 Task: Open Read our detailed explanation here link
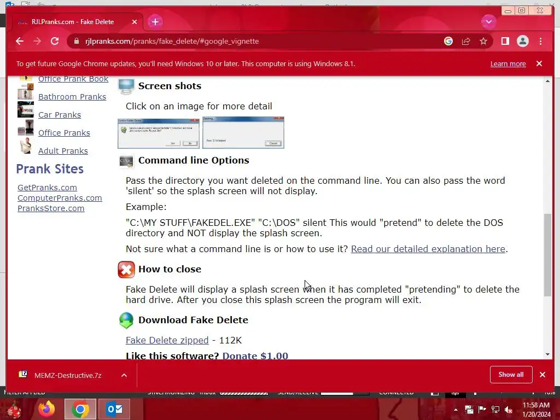[x=428, y=249]
